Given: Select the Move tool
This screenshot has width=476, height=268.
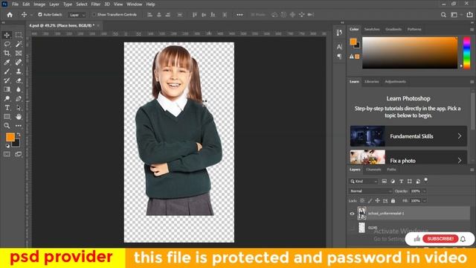Looking at the screenshot, I should [x=7, y=35].
